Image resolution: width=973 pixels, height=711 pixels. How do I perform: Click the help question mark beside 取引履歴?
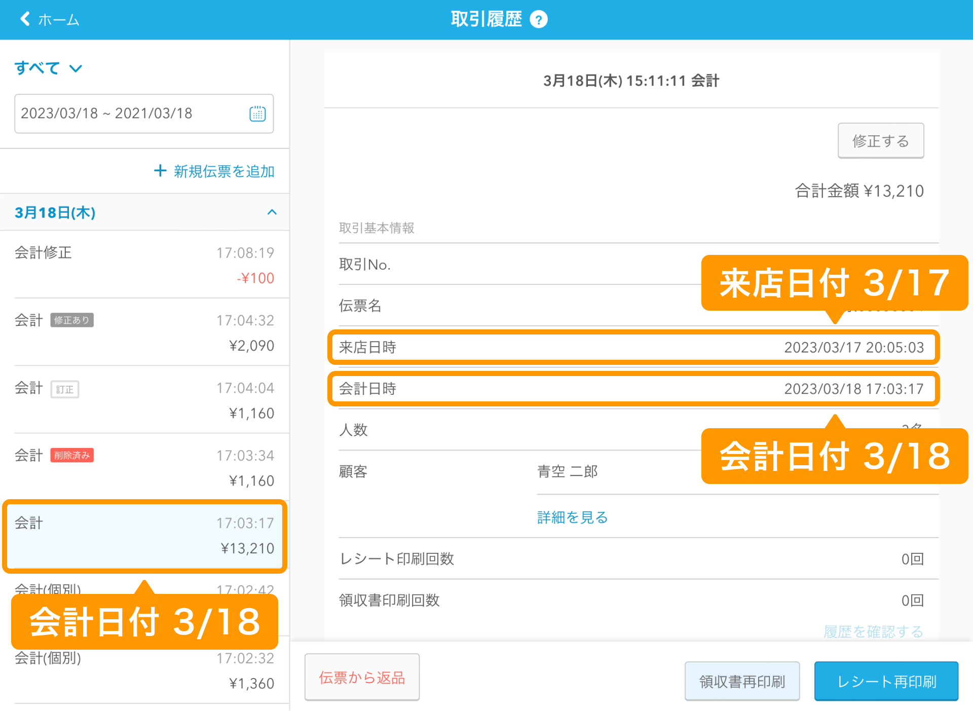tap(539, 19)
